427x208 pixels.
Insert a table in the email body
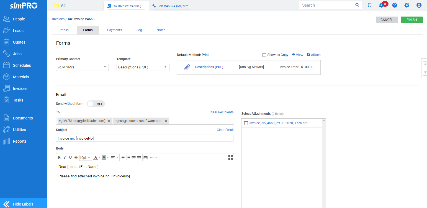(146, 158)
